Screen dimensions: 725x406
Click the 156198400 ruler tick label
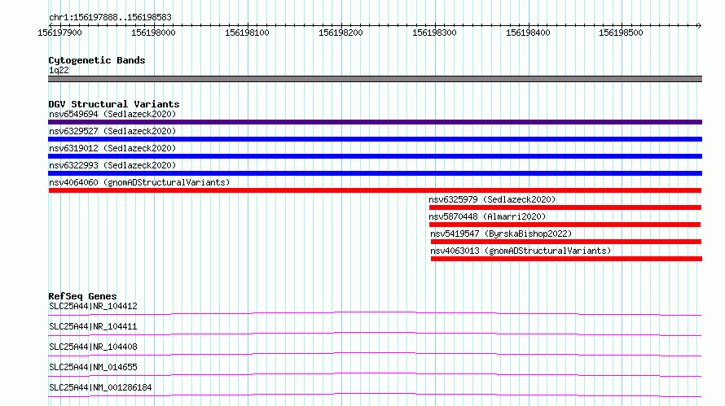(528, 33)
